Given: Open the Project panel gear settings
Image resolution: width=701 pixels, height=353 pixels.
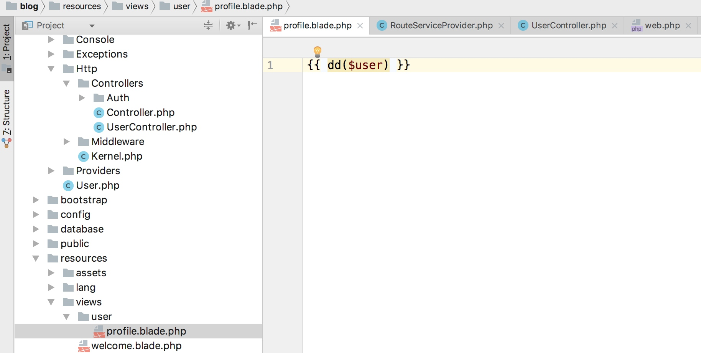Looking at the screenshot, I should [x=233, y=25].
